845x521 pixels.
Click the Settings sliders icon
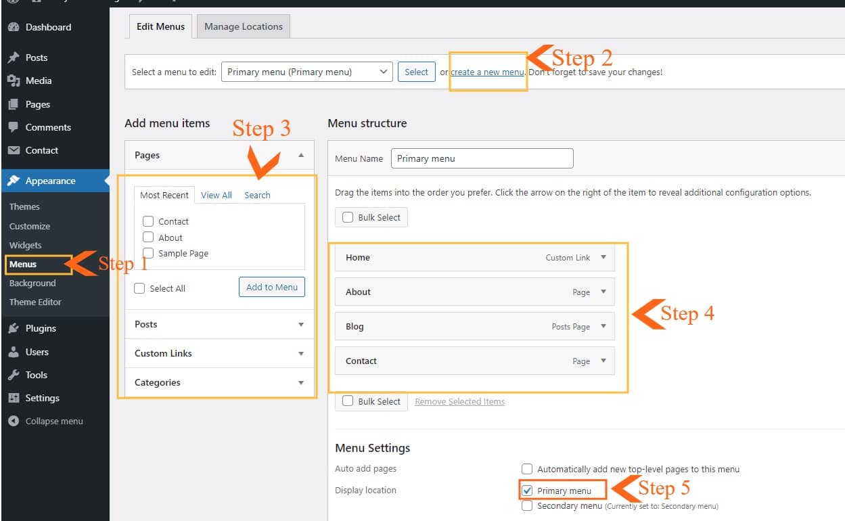(x=14, y=398)
